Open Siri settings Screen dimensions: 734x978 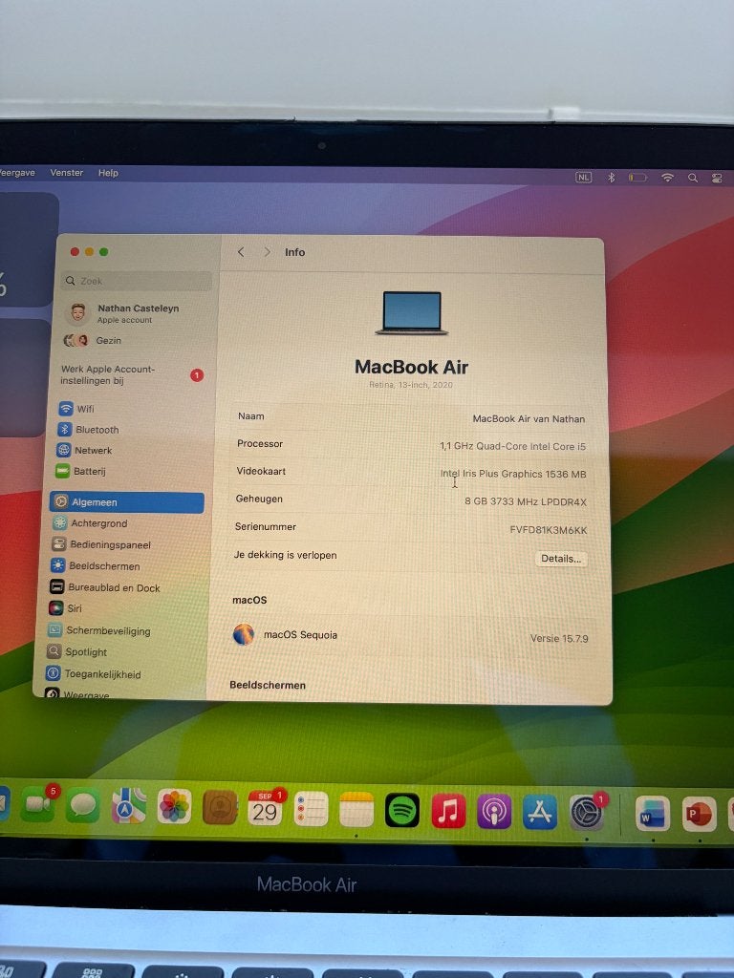click(x=66, y=608)
